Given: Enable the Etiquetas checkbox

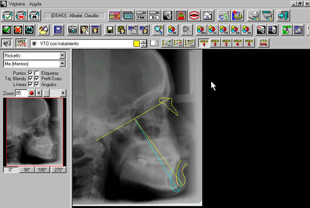Looking at the screenshot, I should (37, 73).
